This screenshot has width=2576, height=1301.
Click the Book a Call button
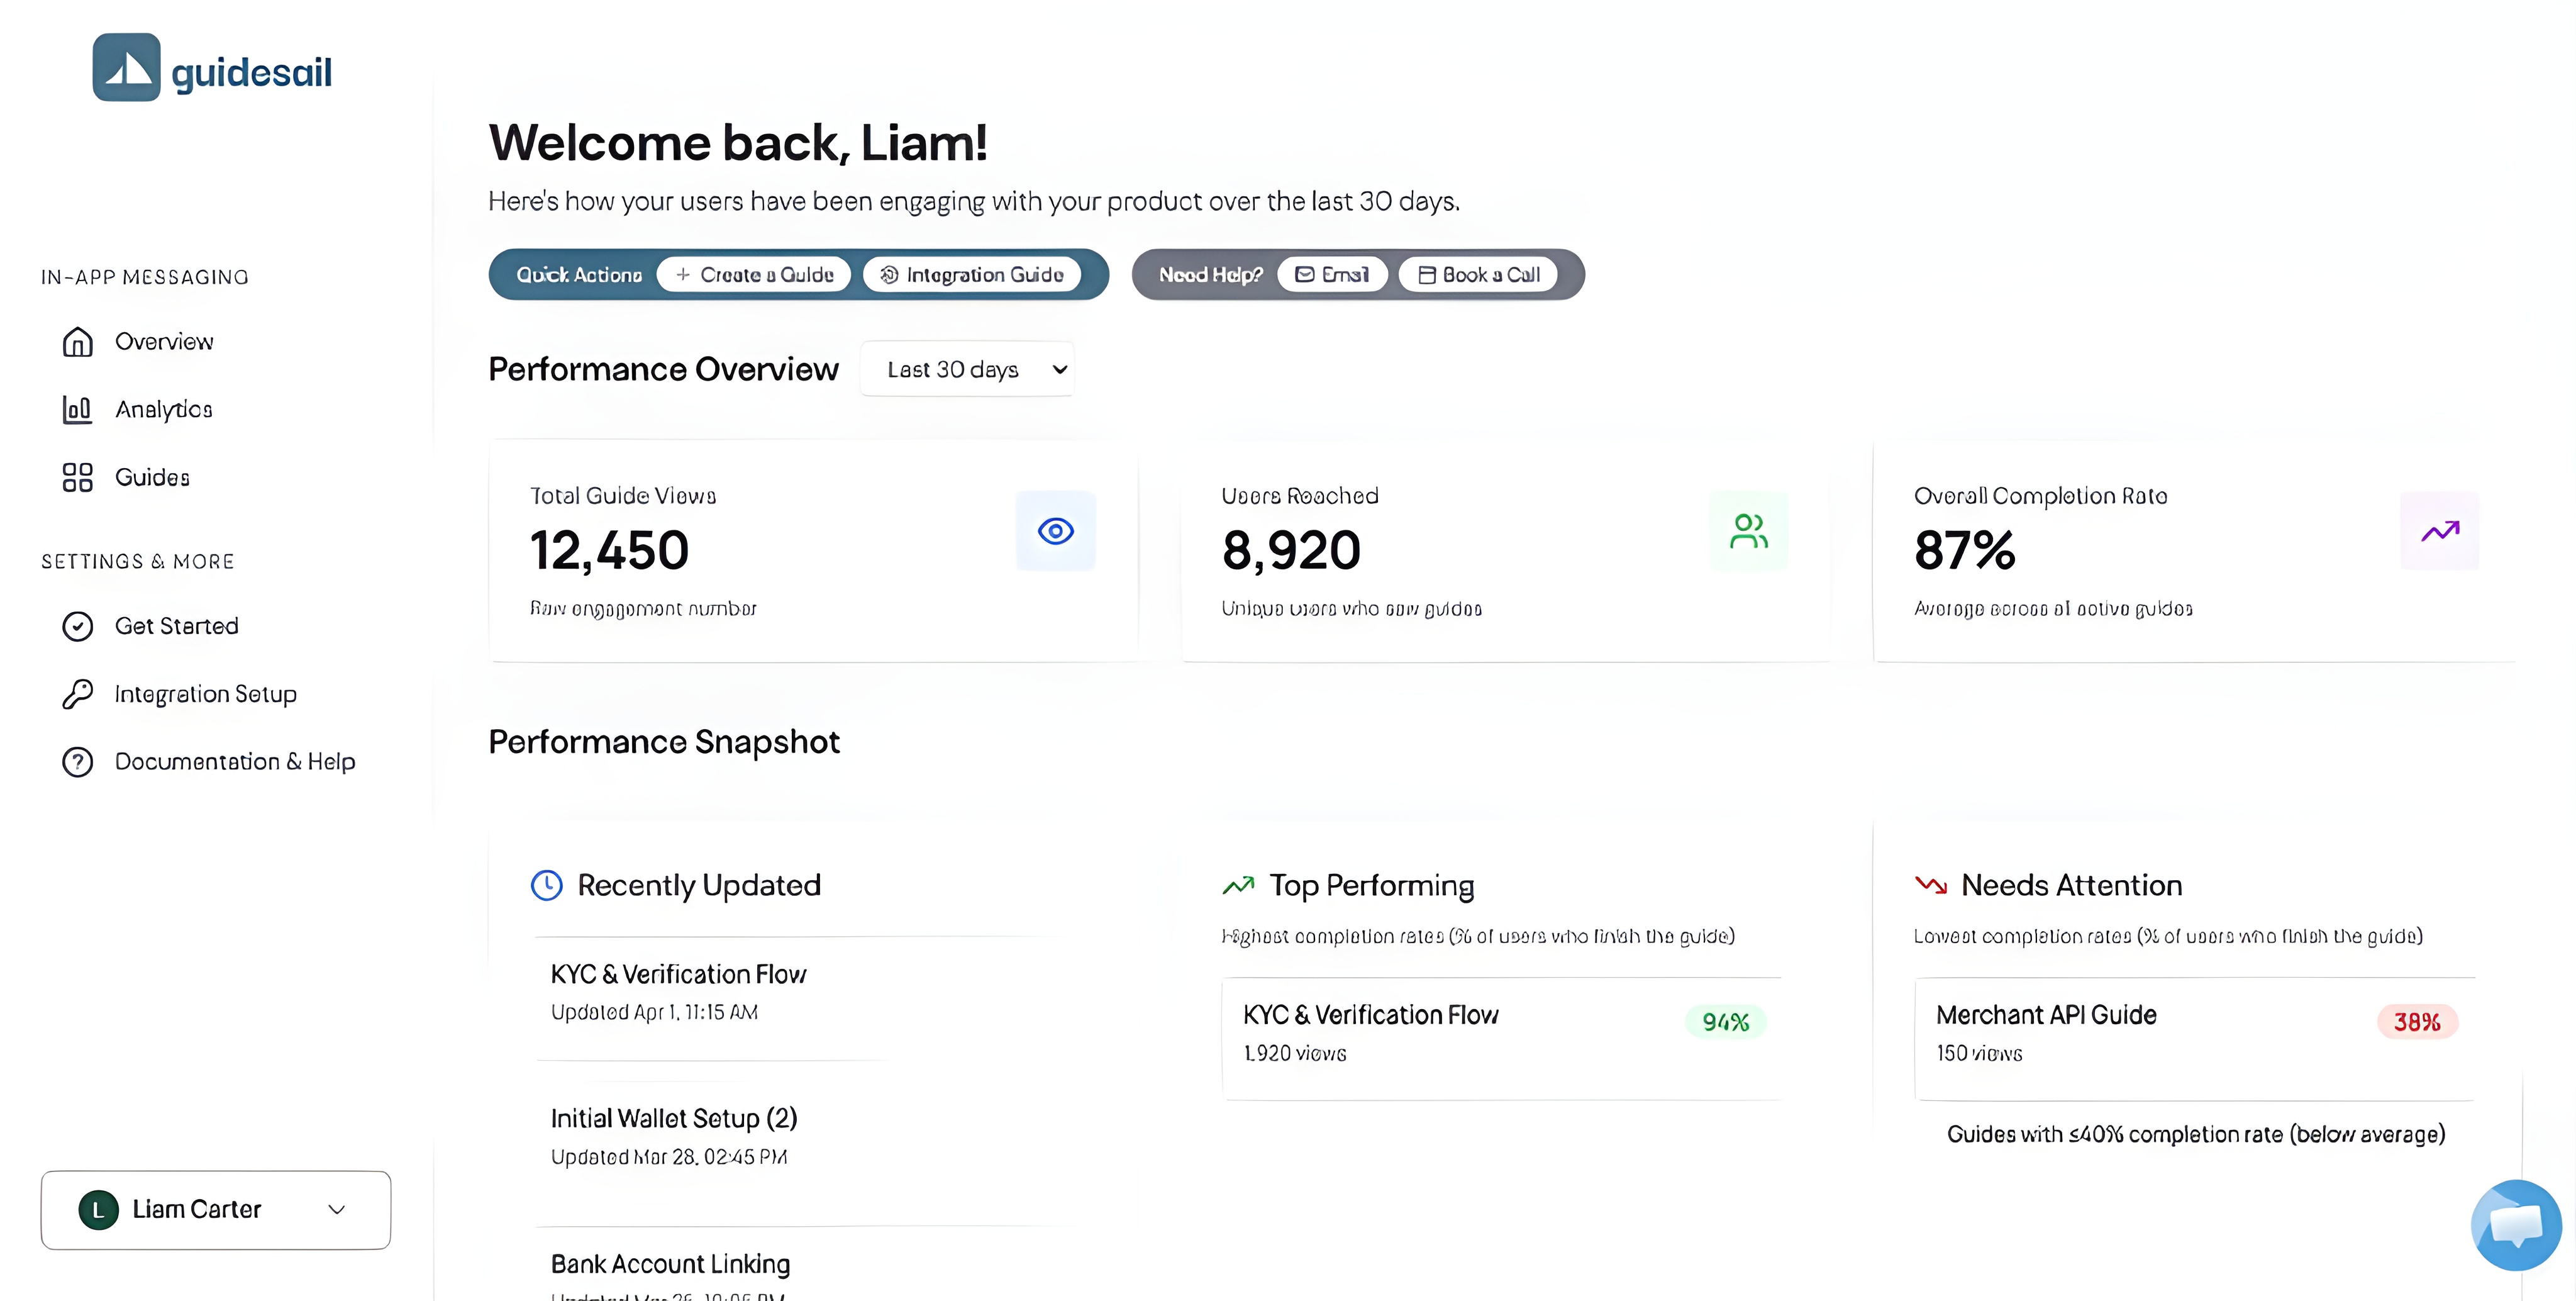tap(1478, 275)
